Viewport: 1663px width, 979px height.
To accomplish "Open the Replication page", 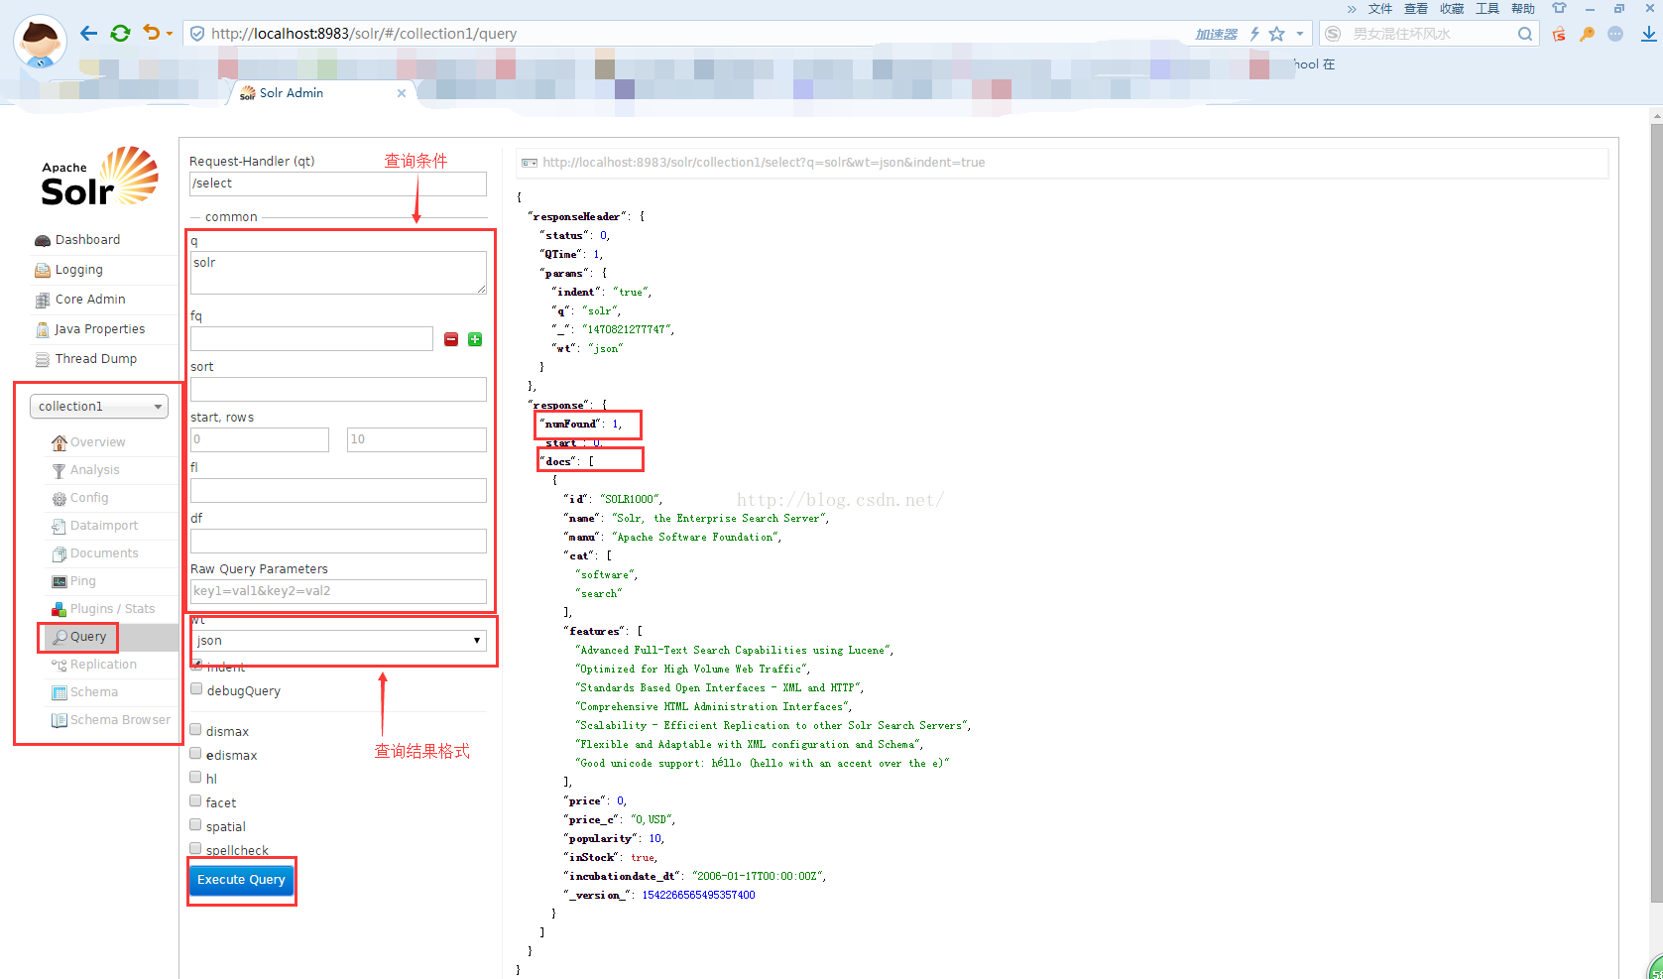I will [103, 665].
